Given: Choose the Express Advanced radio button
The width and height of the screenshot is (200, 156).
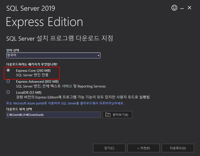Looking at the screenshot, I should pos(8,81).
